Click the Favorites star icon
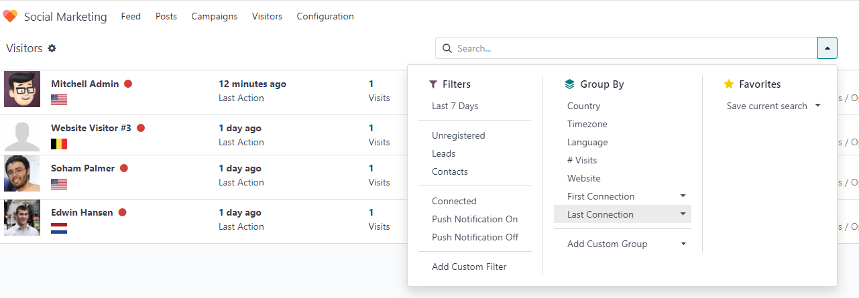859x298 pixels. pyautogui.click(x=729, y=84)
